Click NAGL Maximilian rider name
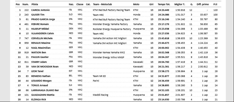The height and width of the screenshot is (102, 234). tap(41, 48)
